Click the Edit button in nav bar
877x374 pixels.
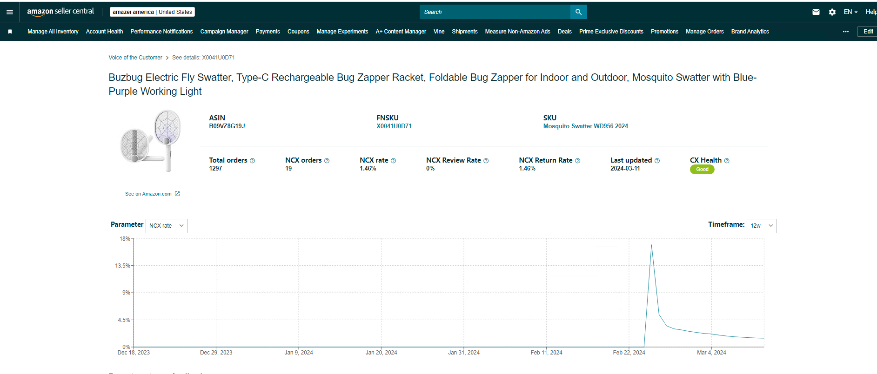click(868, 32)
